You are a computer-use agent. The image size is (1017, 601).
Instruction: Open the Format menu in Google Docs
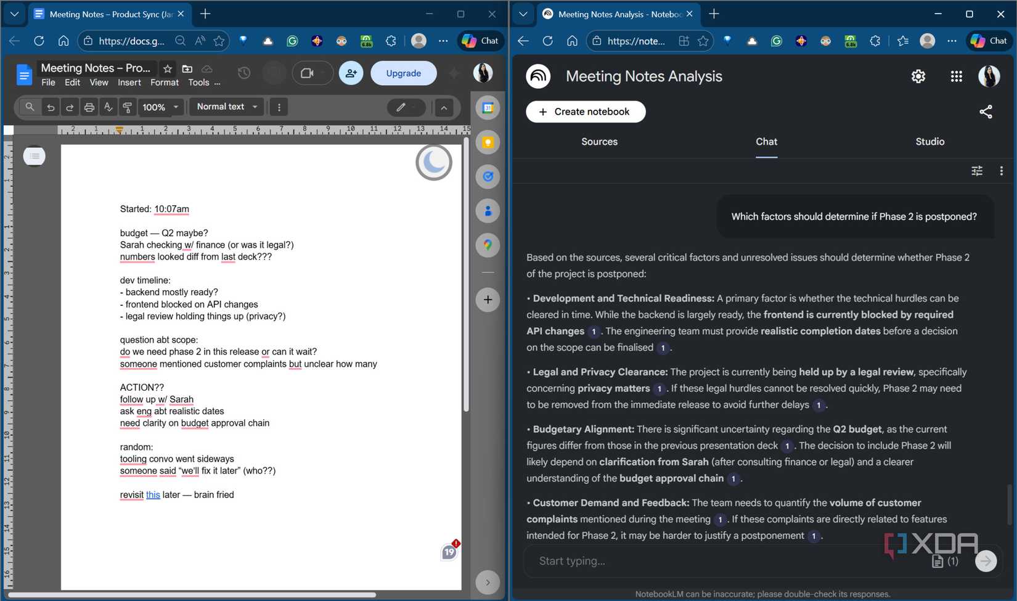pos(164,82)
